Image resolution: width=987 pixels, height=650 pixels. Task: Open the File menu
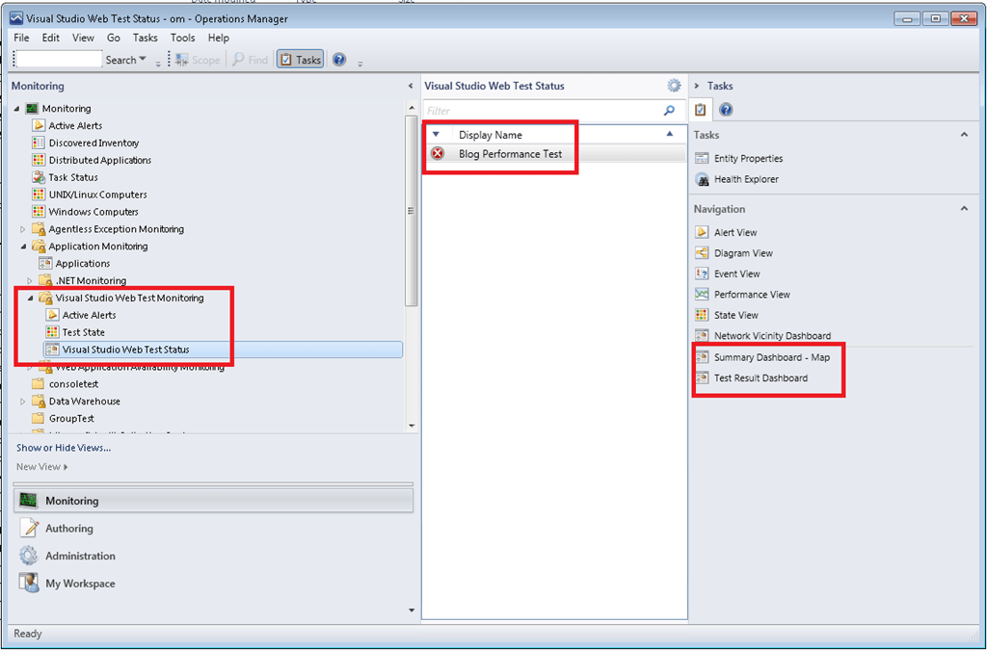[21, 38]
